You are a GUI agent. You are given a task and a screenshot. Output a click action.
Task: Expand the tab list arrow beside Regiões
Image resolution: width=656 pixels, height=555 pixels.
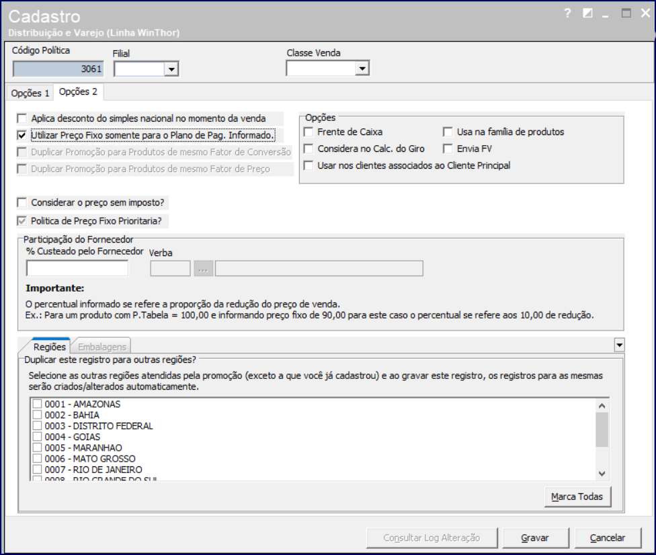tap(619, 345)
